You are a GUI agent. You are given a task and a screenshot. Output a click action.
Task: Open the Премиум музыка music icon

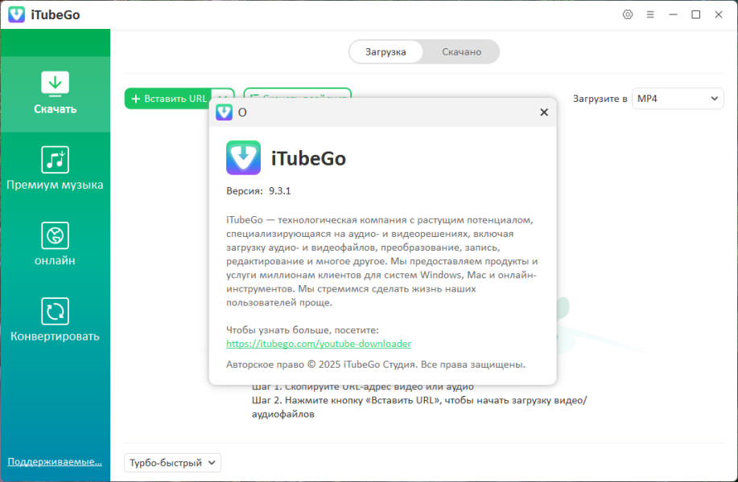55,160
